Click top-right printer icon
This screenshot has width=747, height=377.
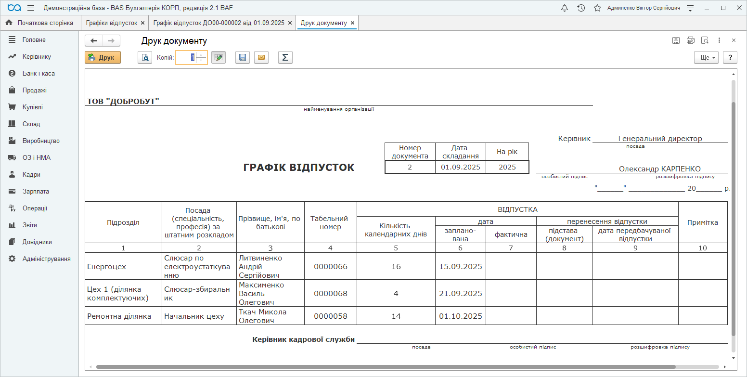click(691, 40)
